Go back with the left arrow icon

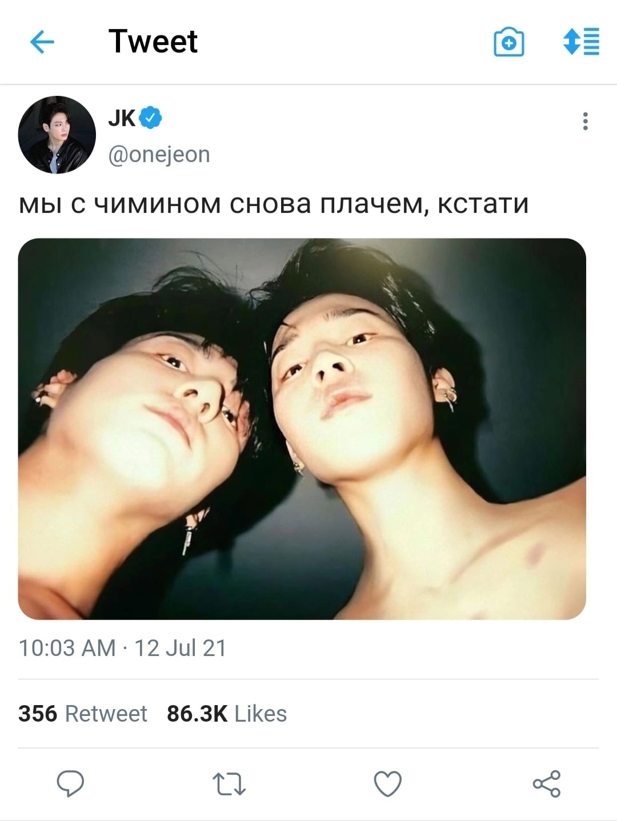click(42, 42)
